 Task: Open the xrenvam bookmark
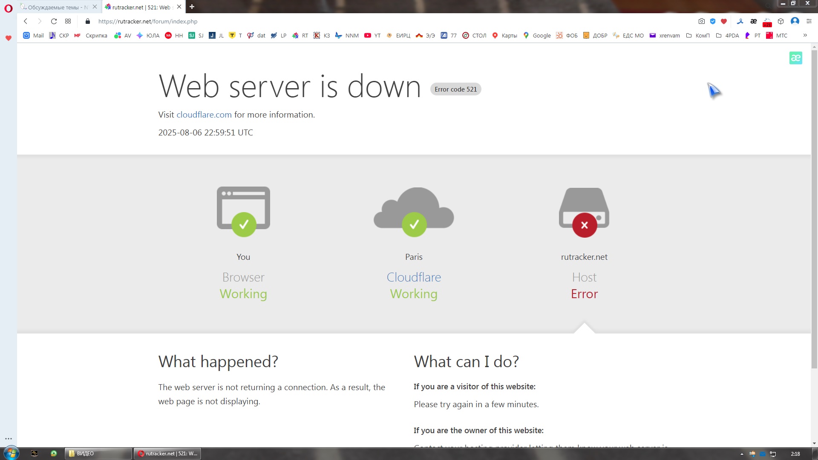click(665, 35)
